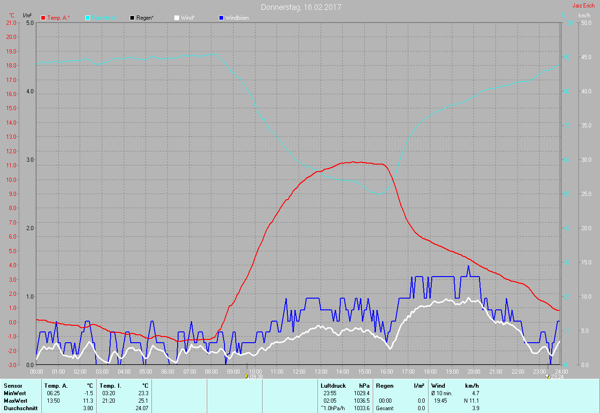Click the indoor maximum value 25.1
Image resolution: width=600 pixels, height=413 pixels.
[x=143, y=401]
